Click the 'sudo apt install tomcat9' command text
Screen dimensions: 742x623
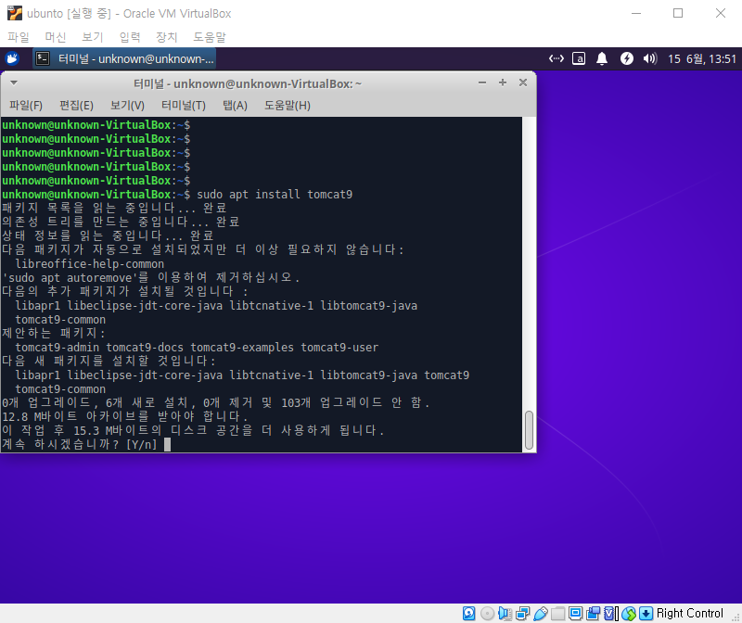pyautogui.click(x=275, y=195)
